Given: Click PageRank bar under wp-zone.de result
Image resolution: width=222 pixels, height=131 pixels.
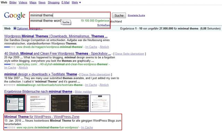Looking at the screenshot, I should (x=10, y=128).
